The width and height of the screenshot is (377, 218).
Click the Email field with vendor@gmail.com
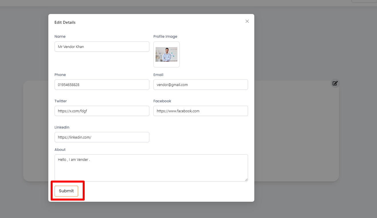201,85
